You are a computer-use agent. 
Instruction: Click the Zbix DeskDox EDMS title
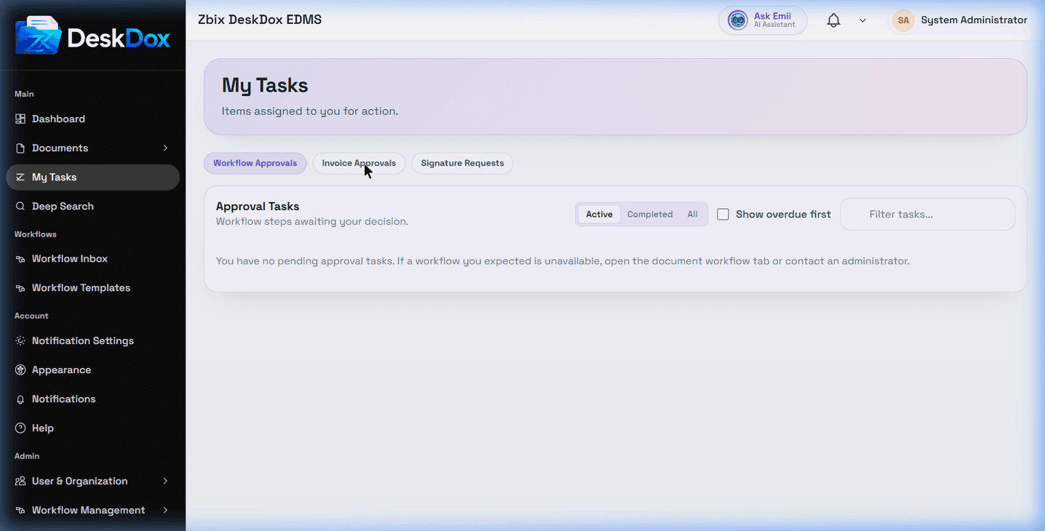click(260, 20)
